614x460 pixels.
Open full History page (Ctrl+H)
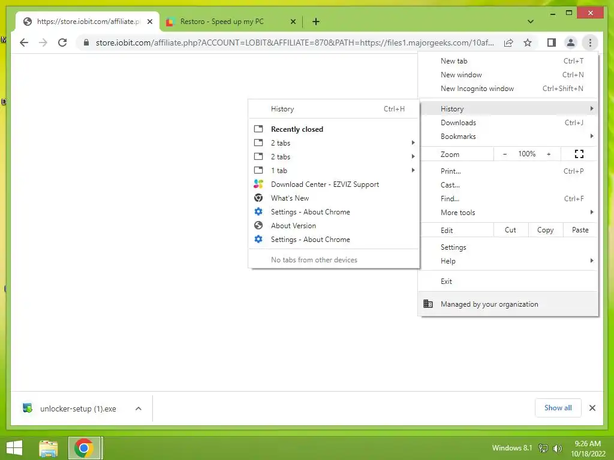[x=334, y=109]
